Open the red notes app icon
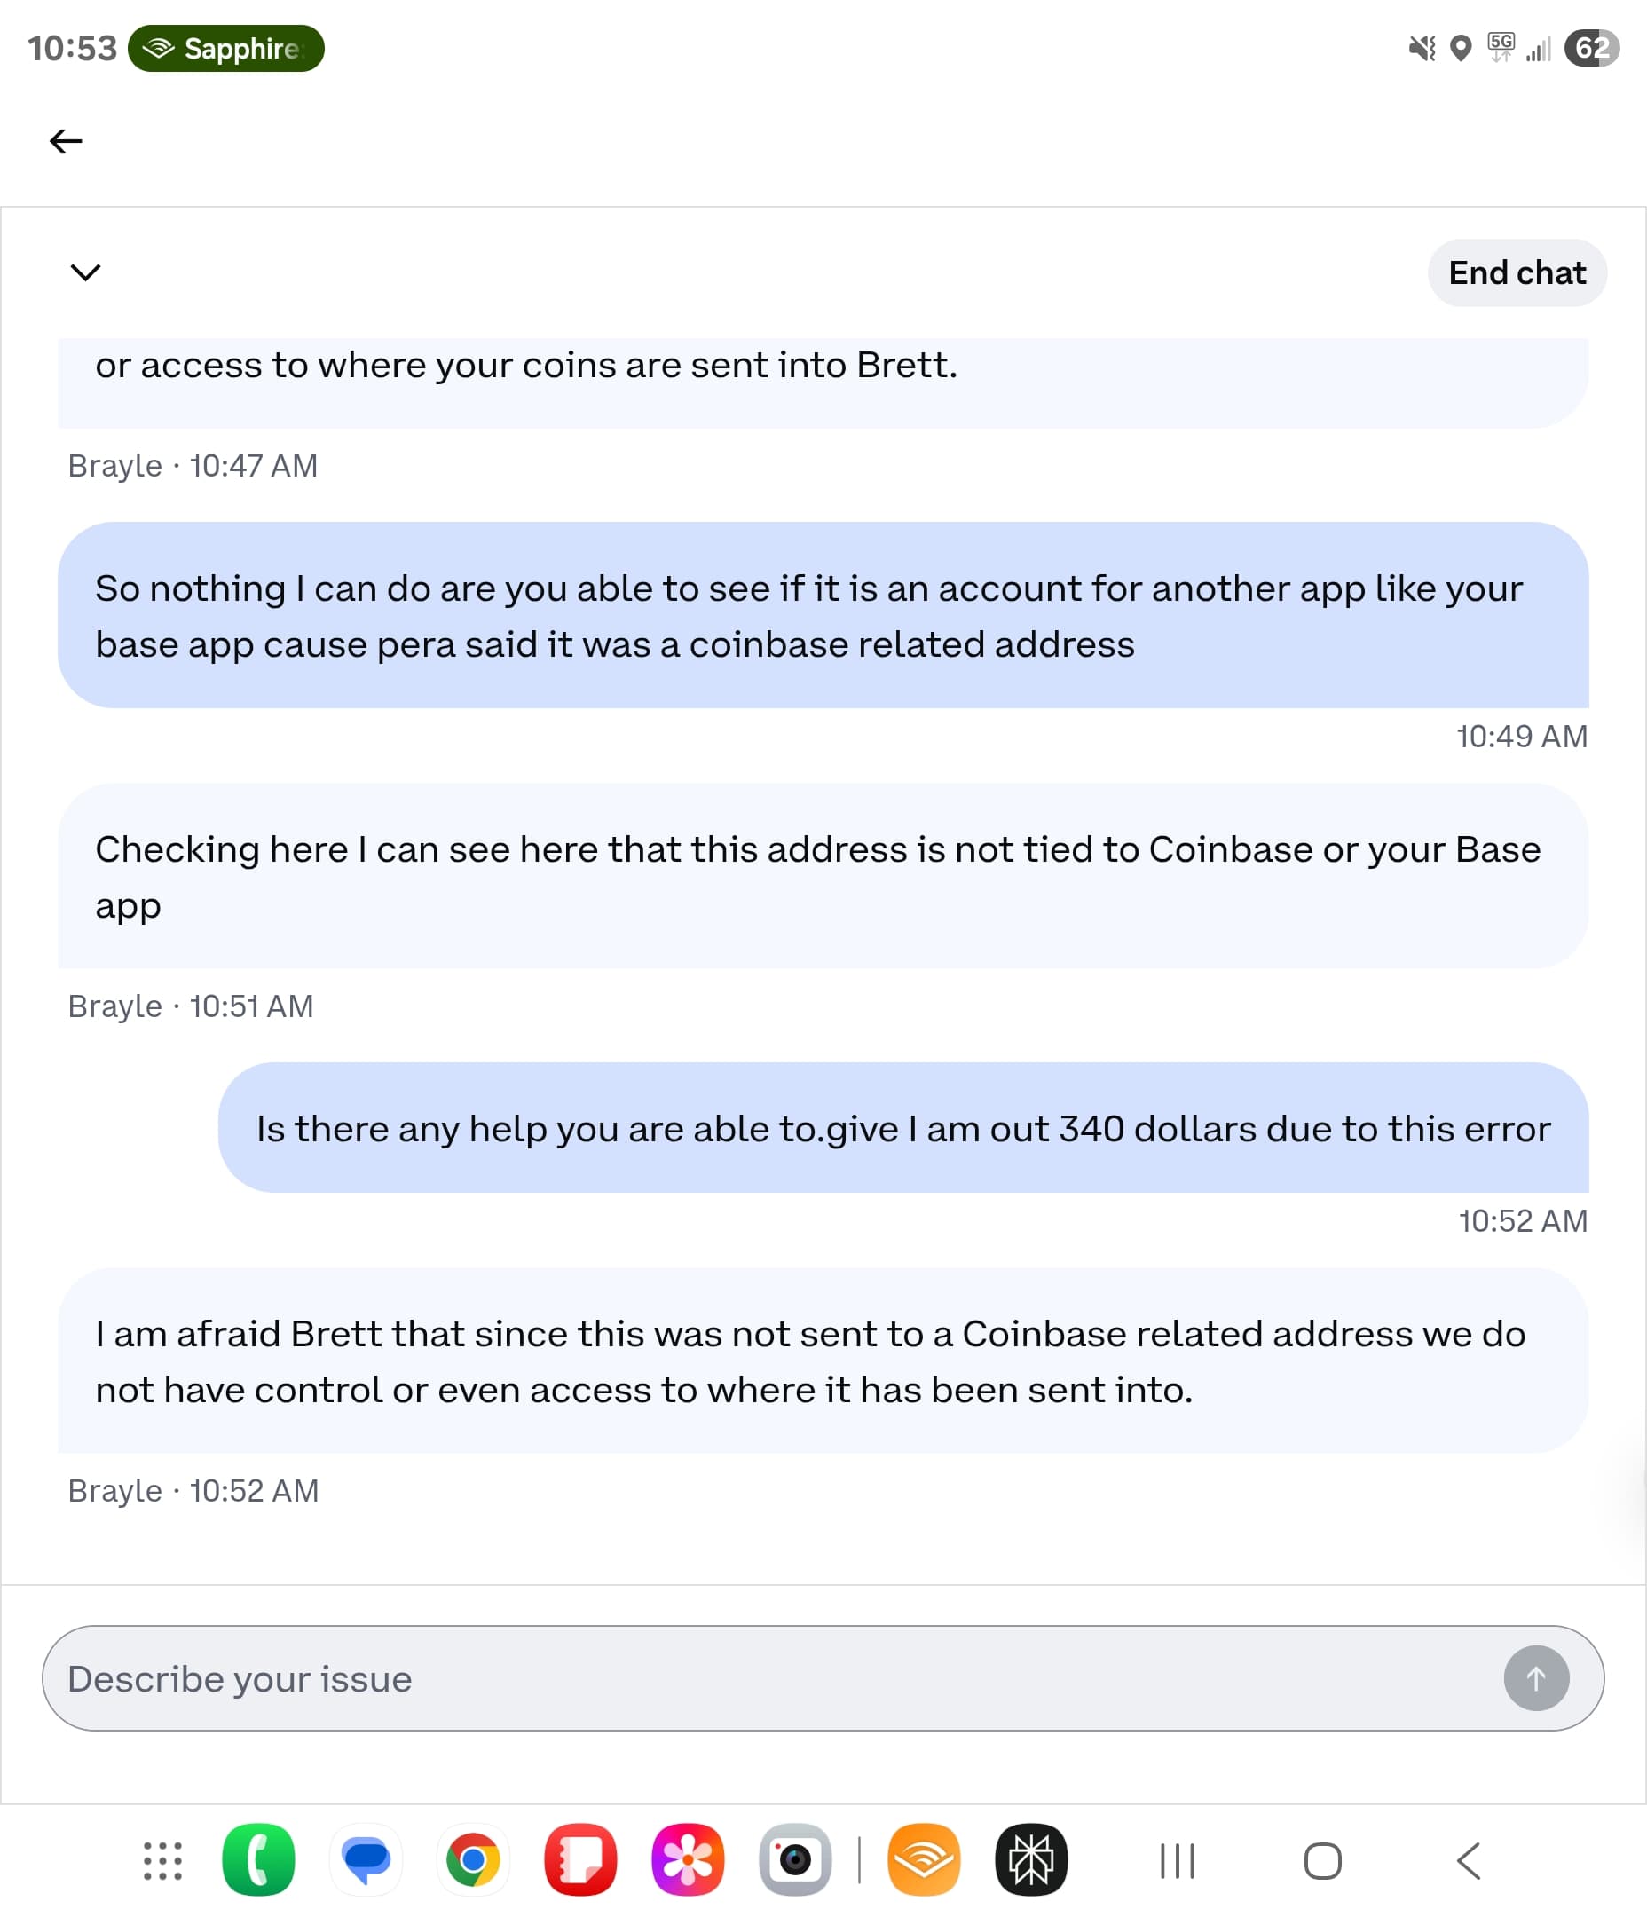The width and height of the screenshot is (1647, 1917). coord(580,1859)
